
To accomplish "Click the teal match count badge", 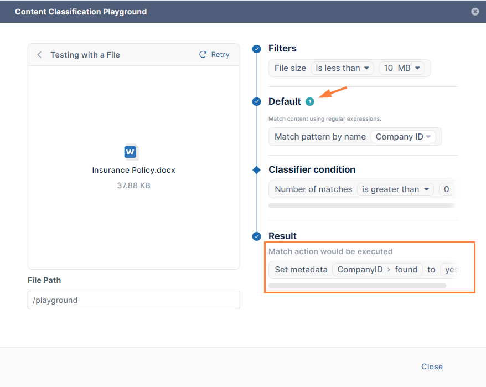I will tap(309, 102).
